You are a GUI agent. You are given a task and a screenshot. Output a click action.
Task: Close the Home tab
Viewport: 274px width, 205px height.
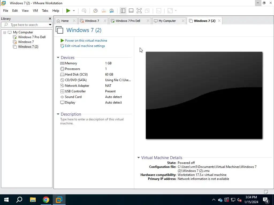point(74,21)
